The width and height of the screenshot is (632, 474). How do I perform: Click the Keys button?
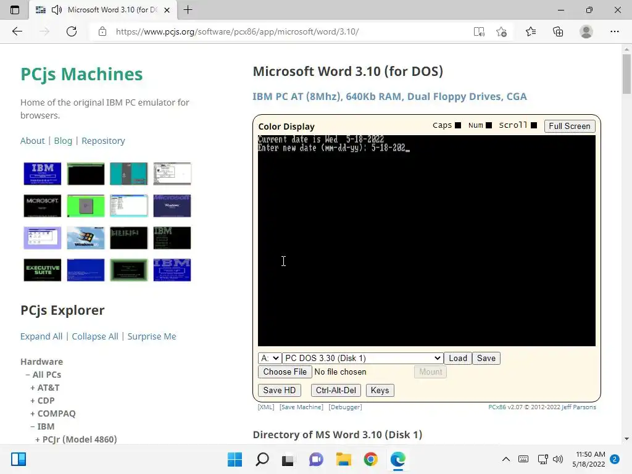pyautogui.click(x=380, y=390)
